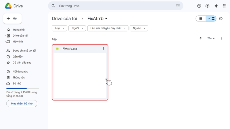The width and height of the screenshot is (230, 129).
Task: Click the Gần đây clock icon
Action: tap(8, 56)
